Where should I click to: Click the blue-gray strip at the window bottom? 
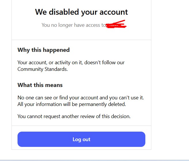click(x=95, y=160)
